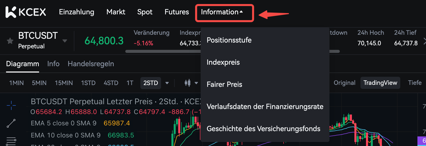Select the crosshair cursor tool
Screen dimensions: 426x146
[11, 105]
